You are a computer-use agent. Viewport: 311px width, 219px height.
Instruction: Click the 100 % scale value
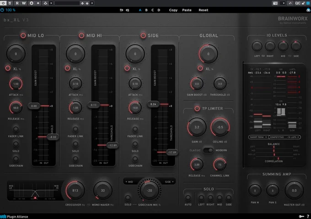point(11,10)
